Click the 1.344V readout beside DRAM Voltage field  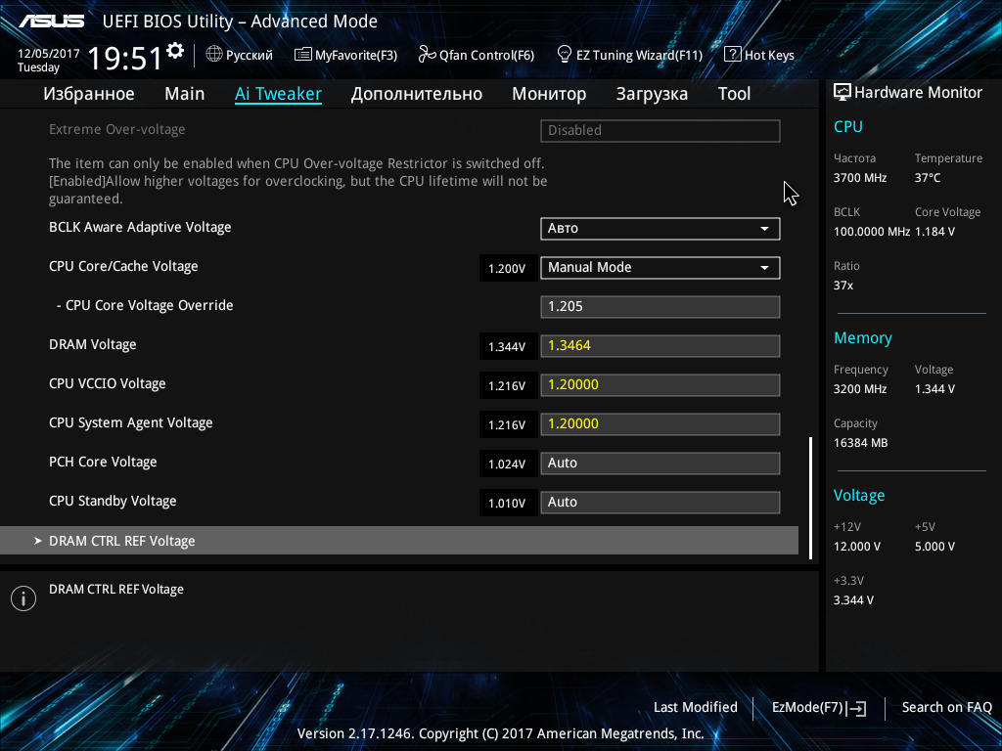[507, 347]
